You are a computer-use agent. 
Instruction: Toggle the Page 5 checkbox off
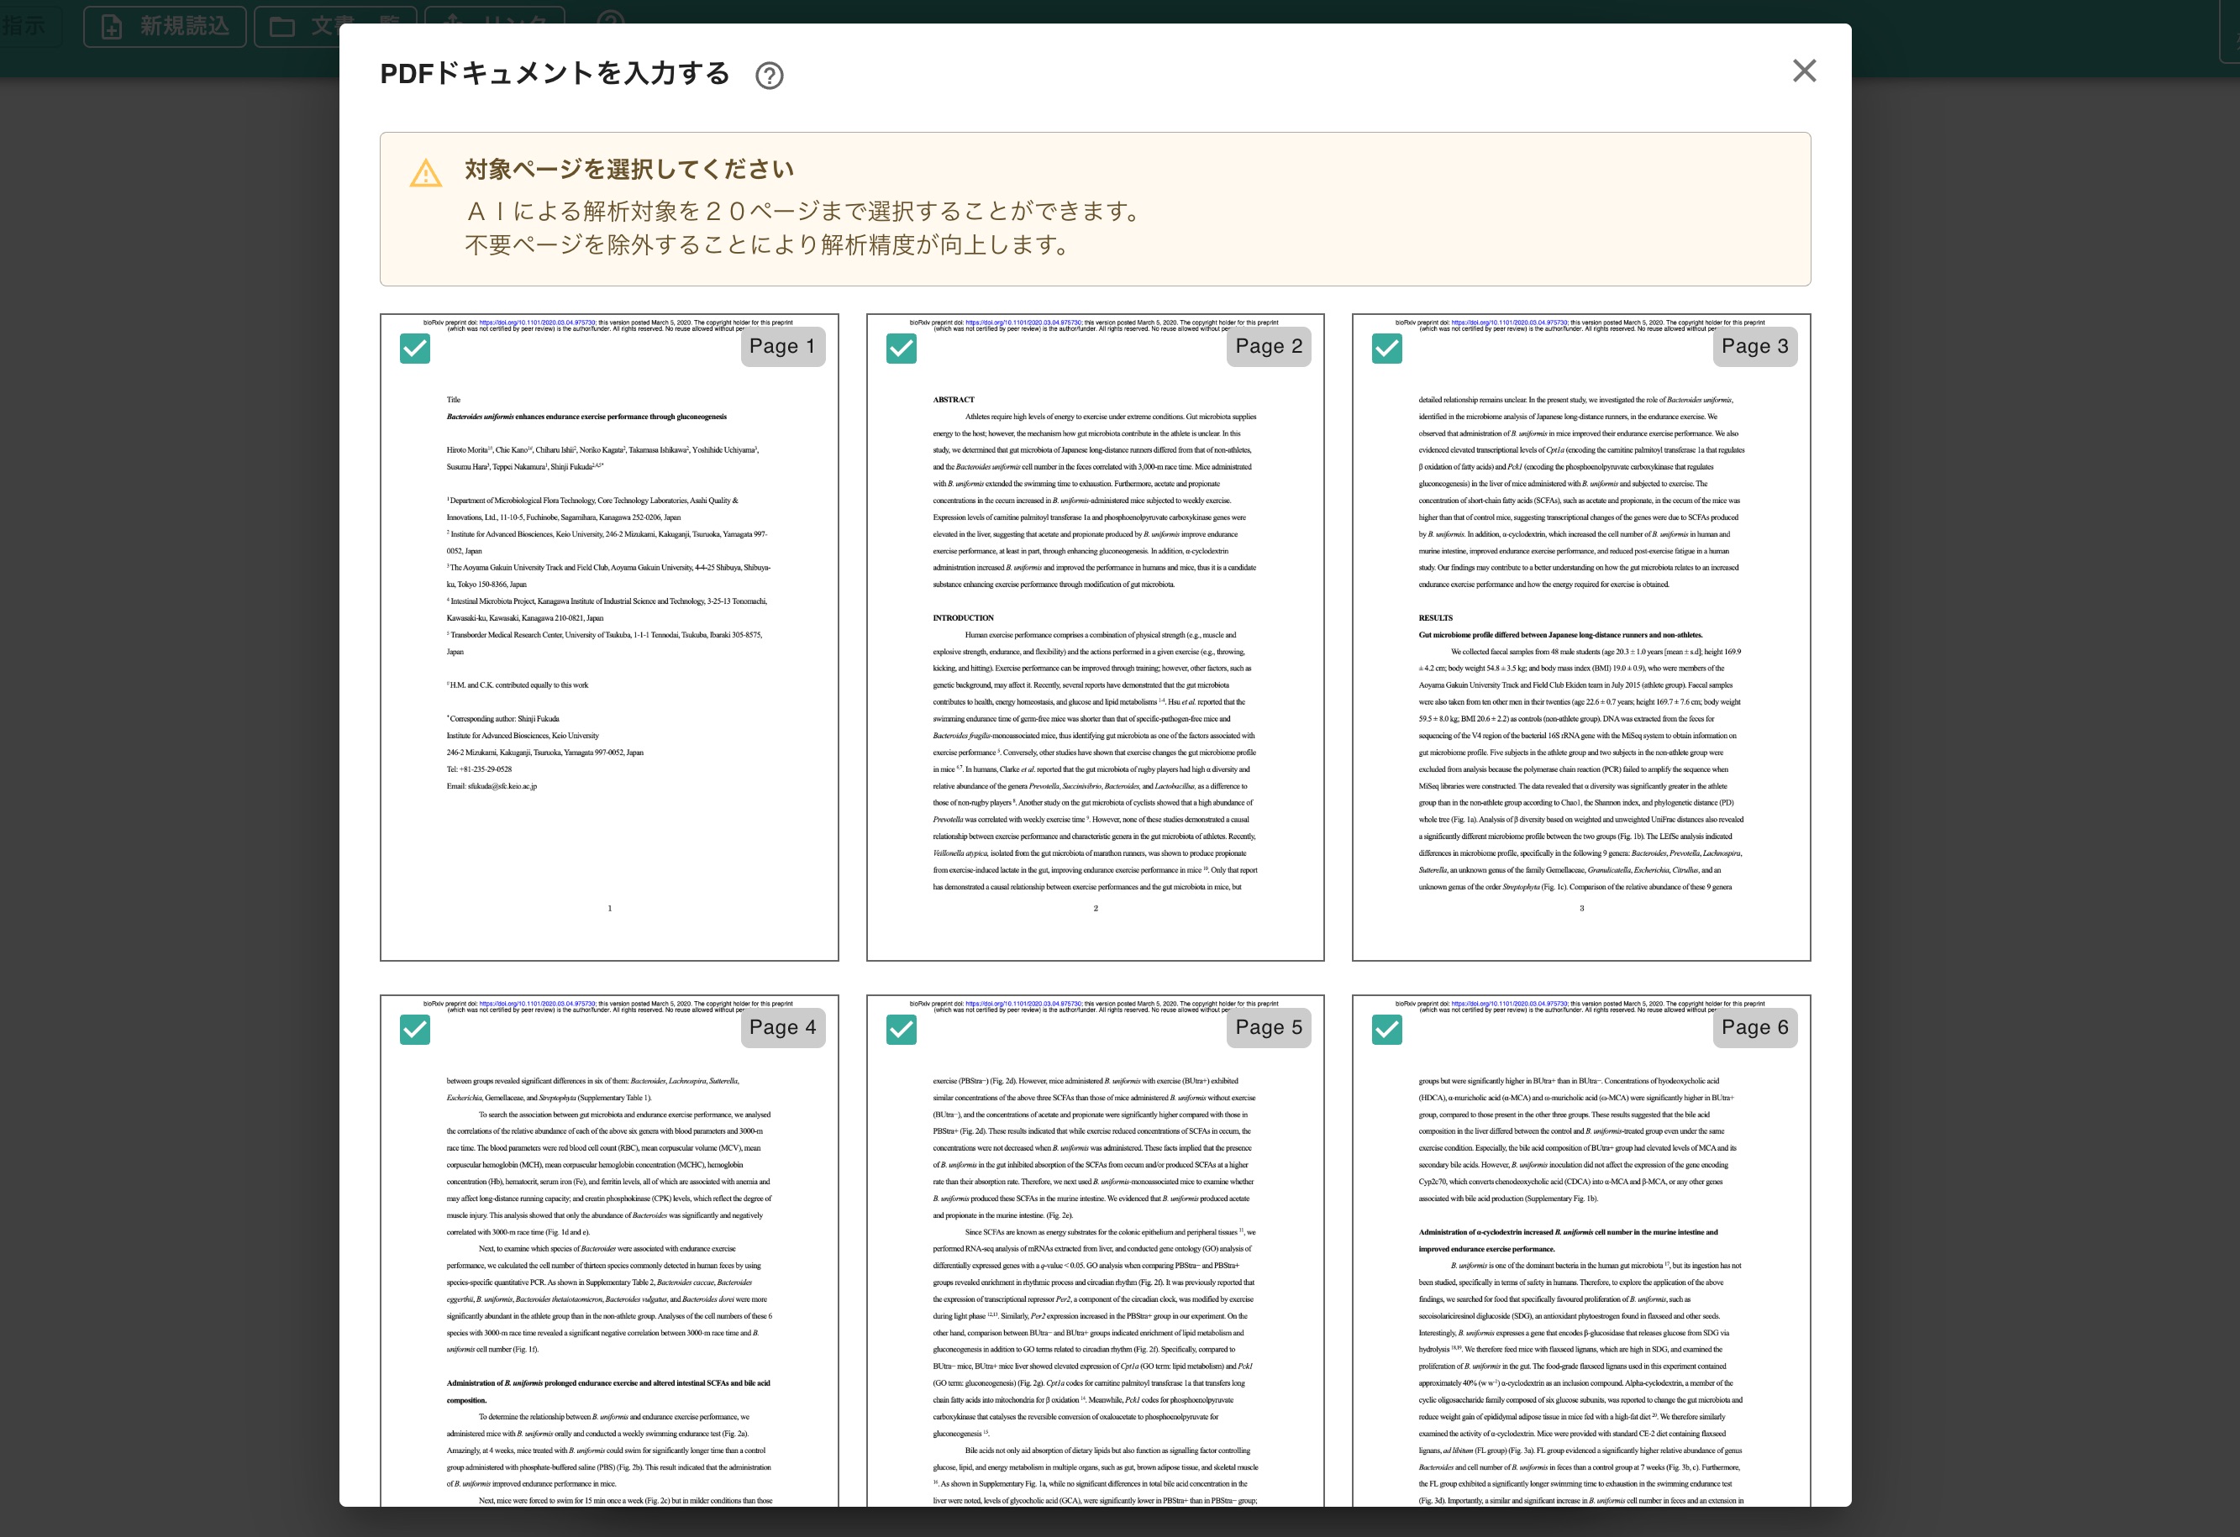(x=902, y=1029)
